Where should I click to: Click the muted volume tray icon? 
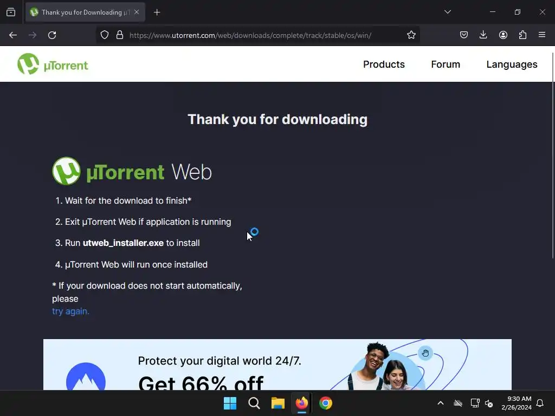(489, 403)
